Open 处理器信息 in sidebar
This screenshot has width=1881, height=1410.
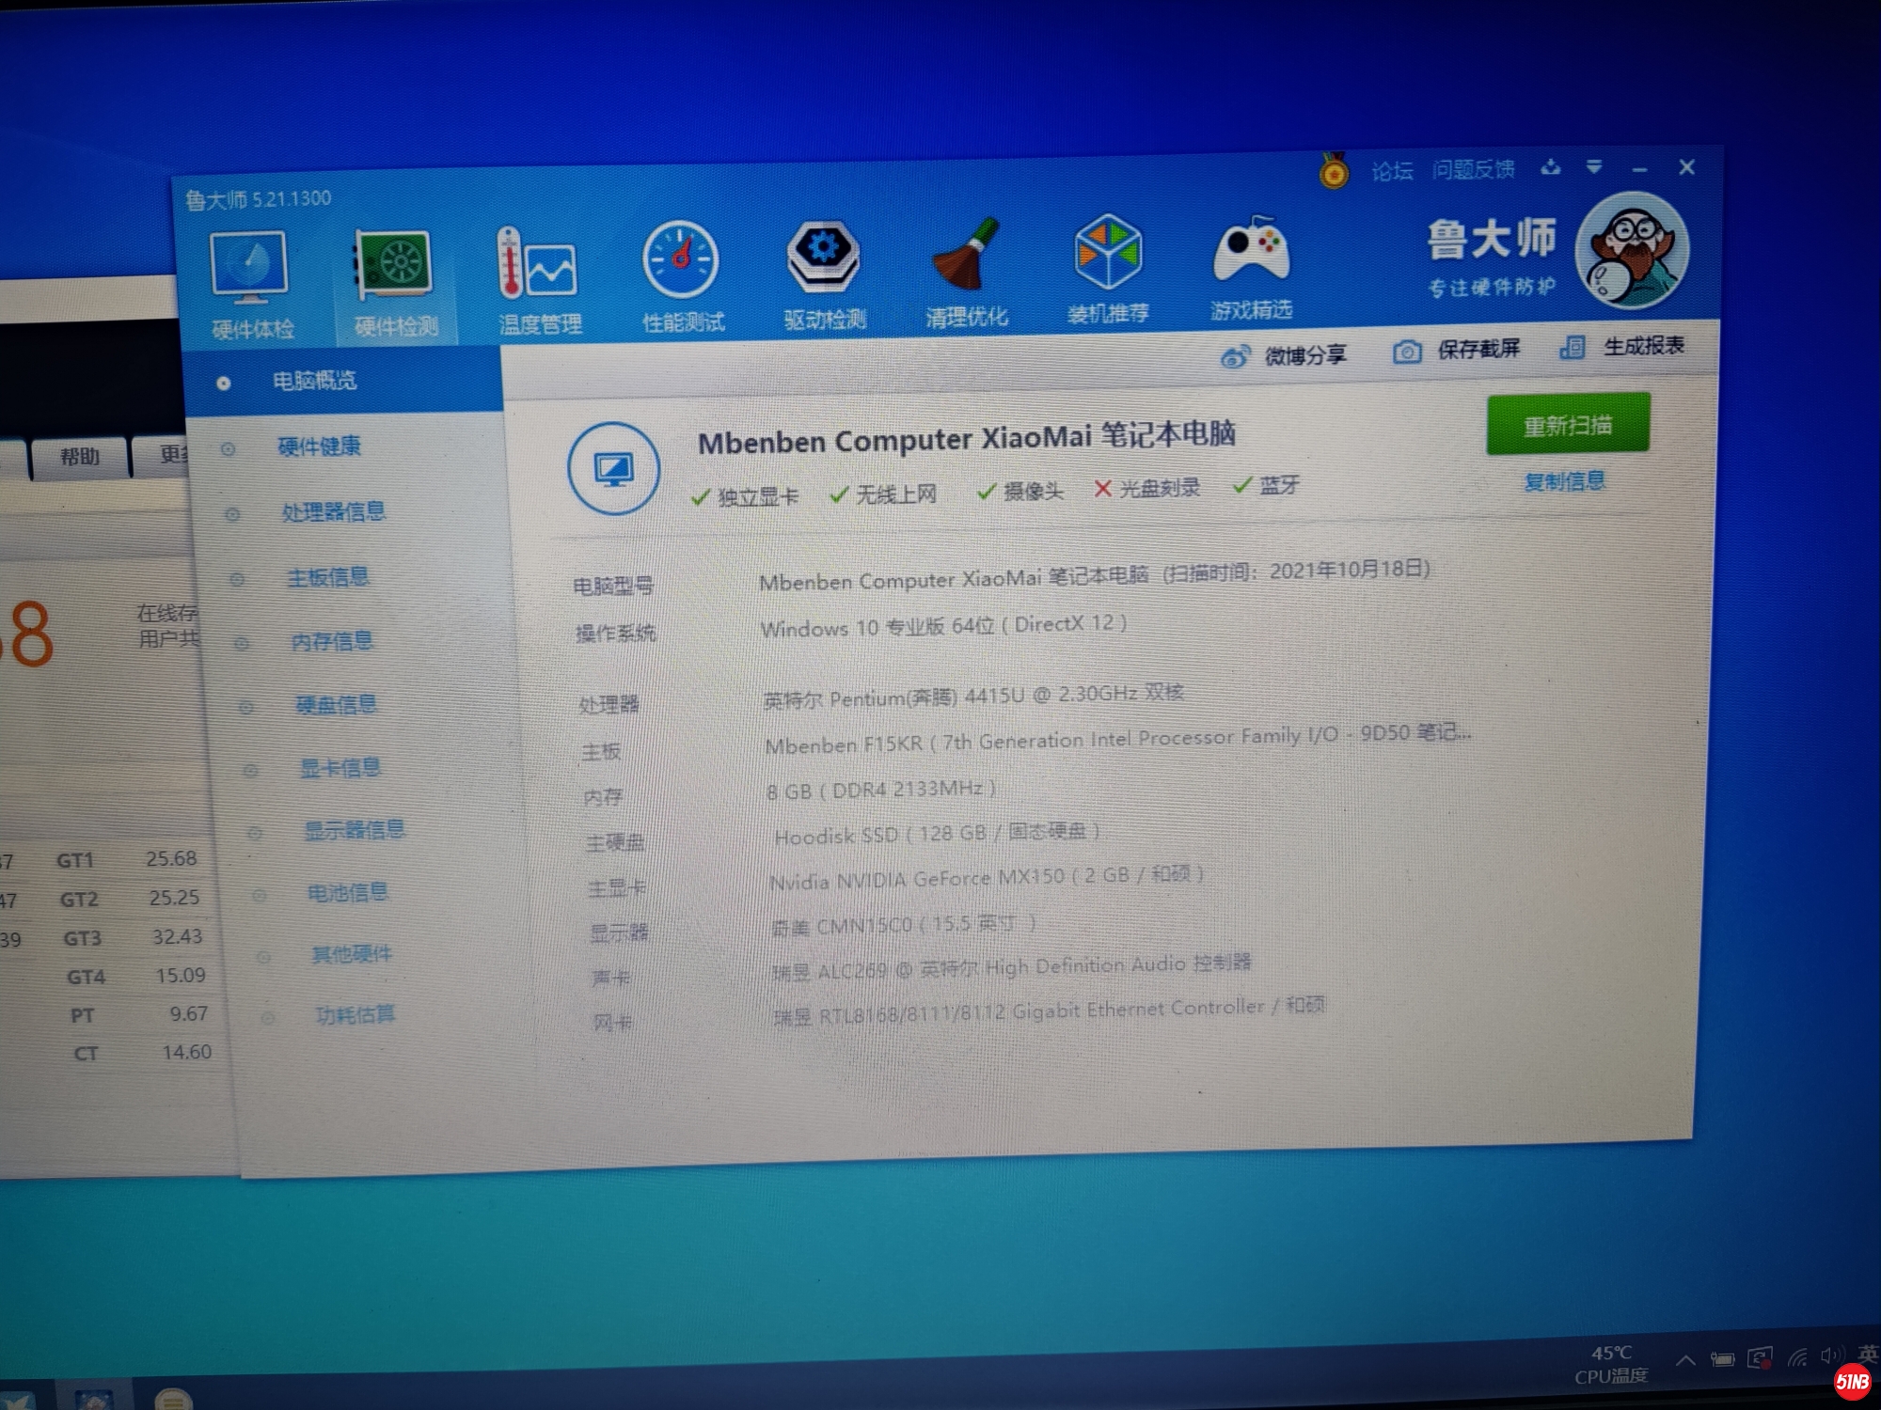(333, 511)
